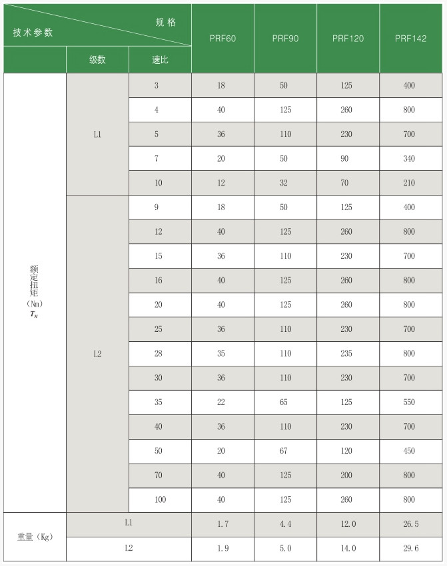Select the 重量 (Kg) row label
Image resolution: width=447 pixels, height=566 pixels.
point(35,537)
